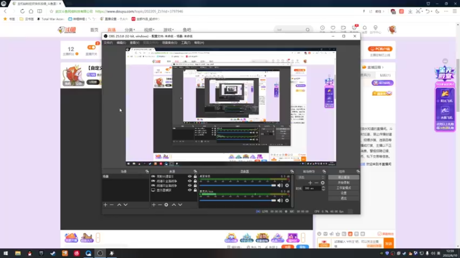Screen dimensions: 460x258
Task: Pop out the Sources dock panel
Action: pyautogui.click(x=195, y=171)
